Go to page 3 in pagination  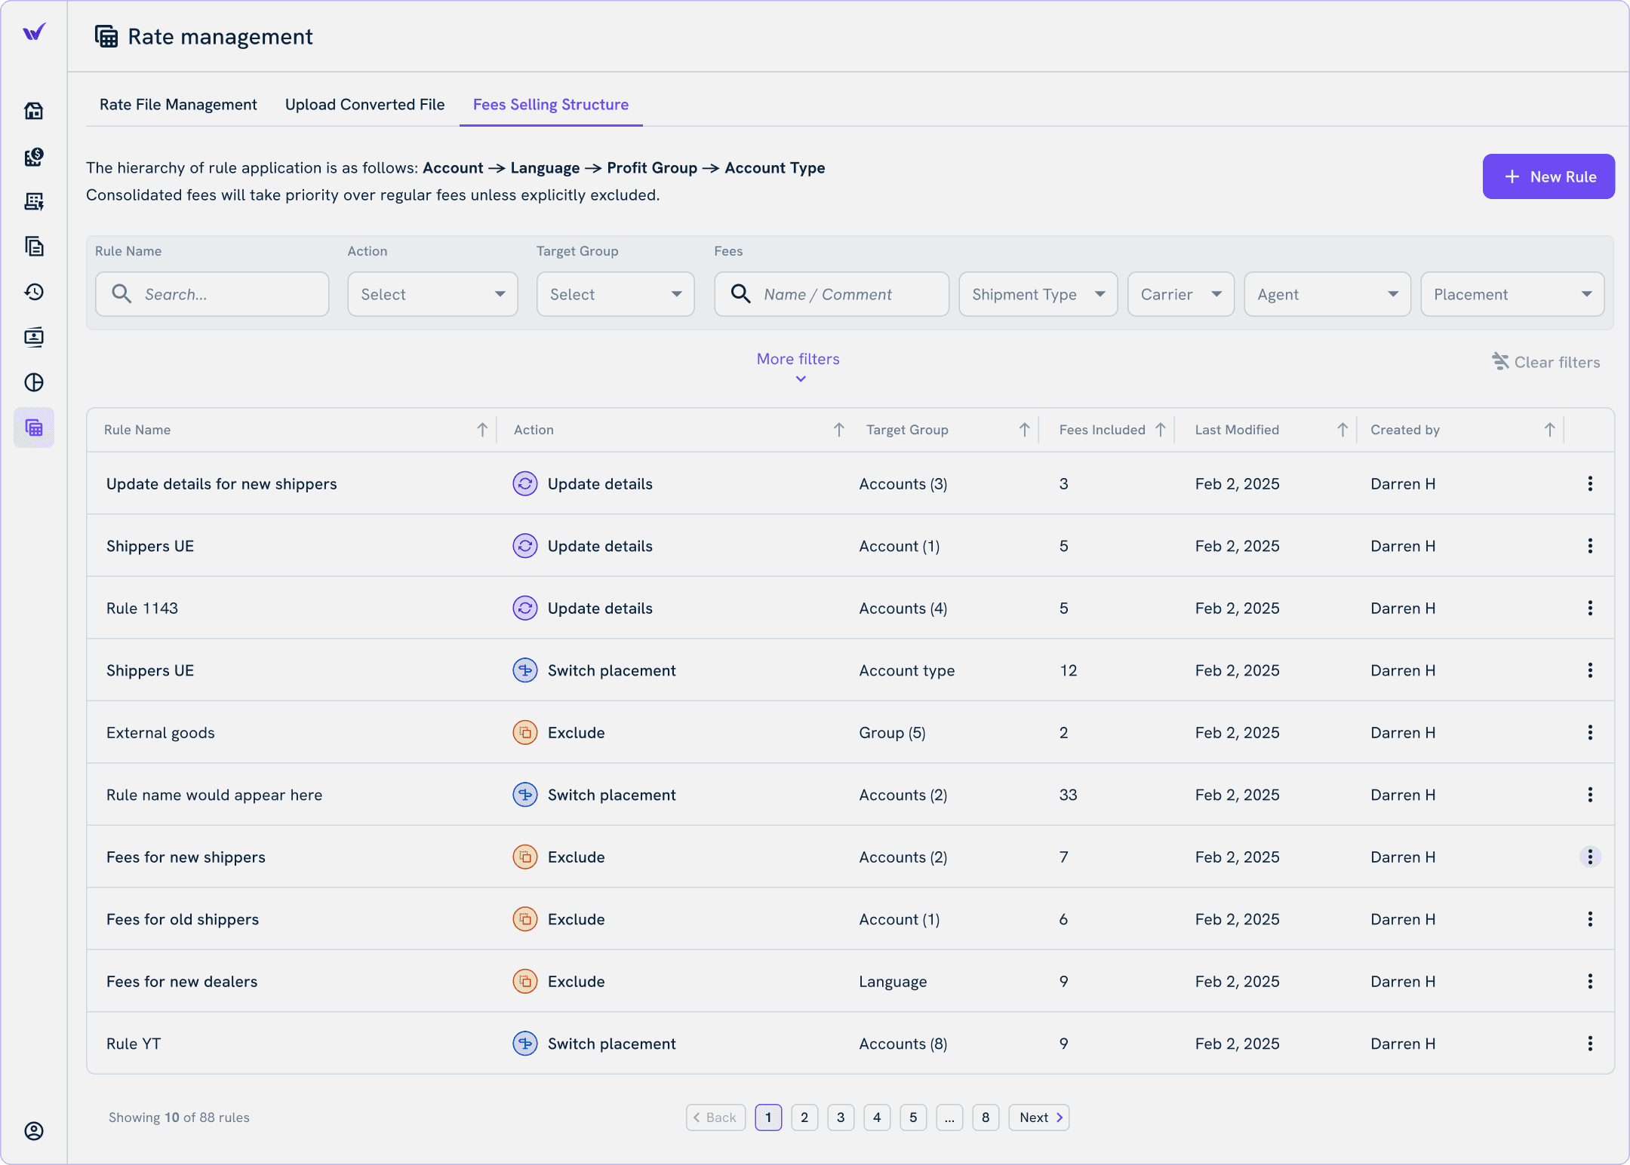point(840,1117)
